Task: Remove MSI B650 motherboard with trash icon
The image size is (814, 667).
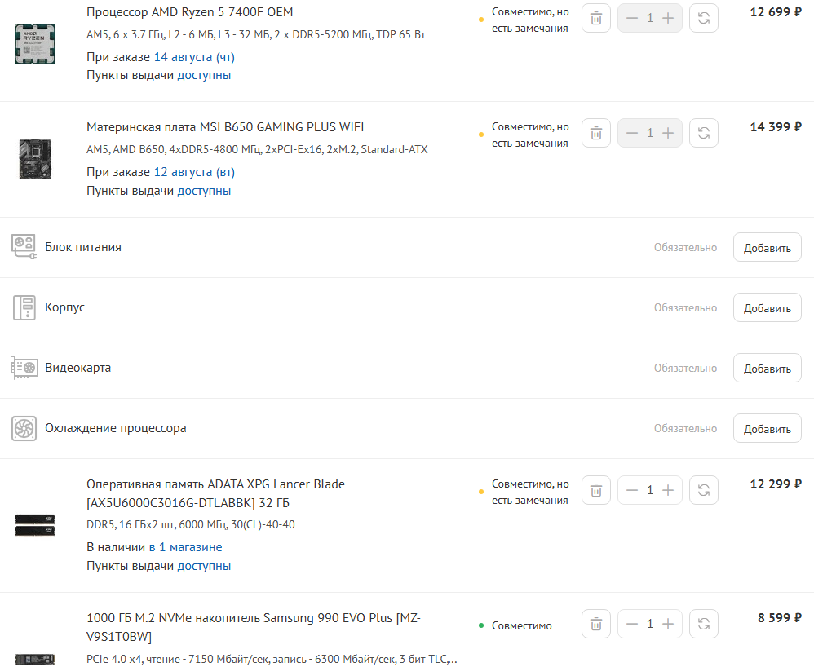Action: tap(596, 133)
